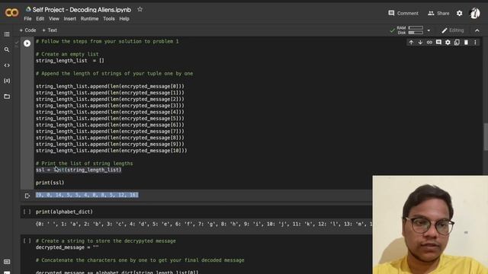Open the Insert menu
Image resolution: width=488 pixels, height=274 pixels.
(x=69, y=18)
